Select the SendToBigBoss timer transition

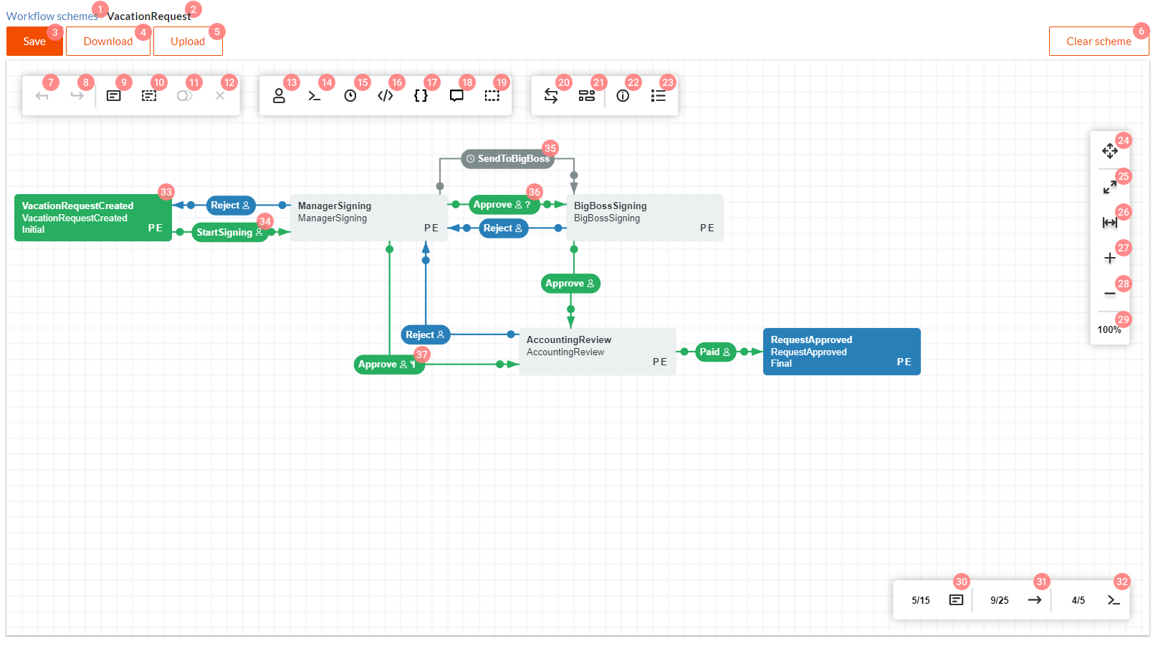click(508, 159)
